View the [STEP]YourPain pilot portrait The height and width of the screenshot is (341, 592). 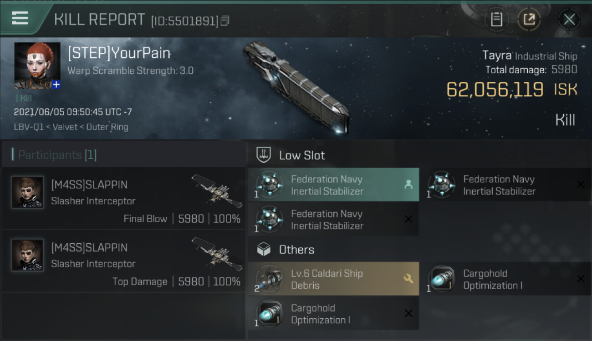click(37, 65)
